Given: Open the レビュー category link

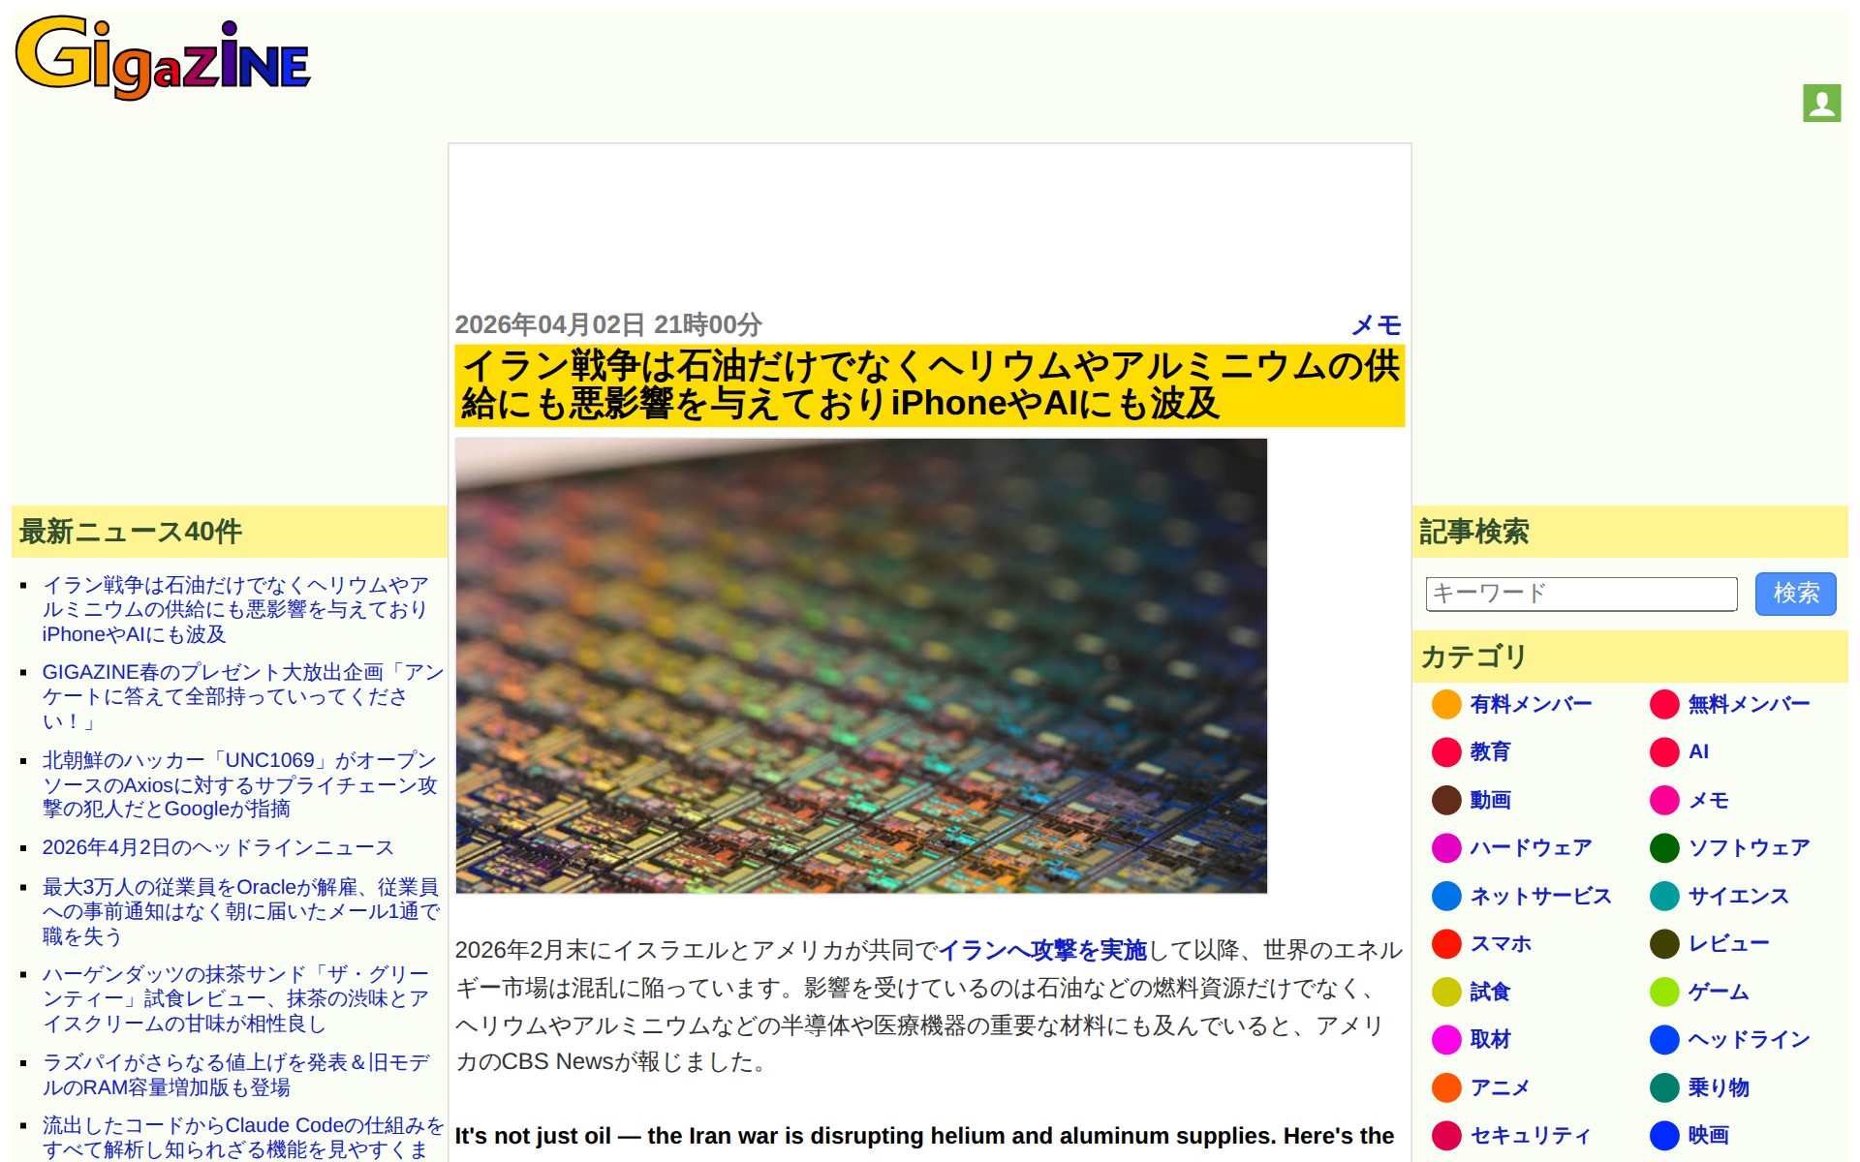Looking at the screenshot, I should [x=1728, y=943].
